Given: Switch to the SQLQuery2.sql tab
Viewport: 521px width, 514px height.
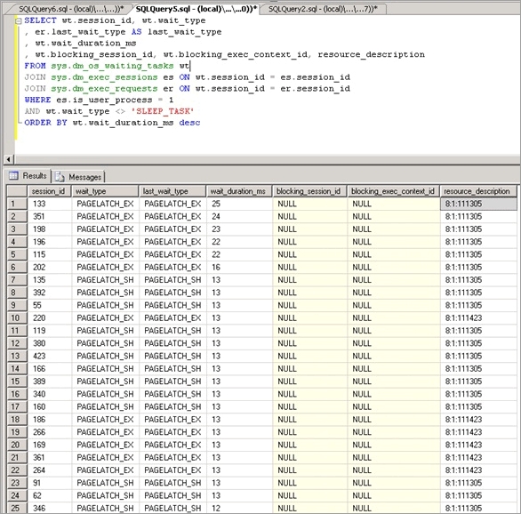Looking at the screenshot, I should 323,9.
